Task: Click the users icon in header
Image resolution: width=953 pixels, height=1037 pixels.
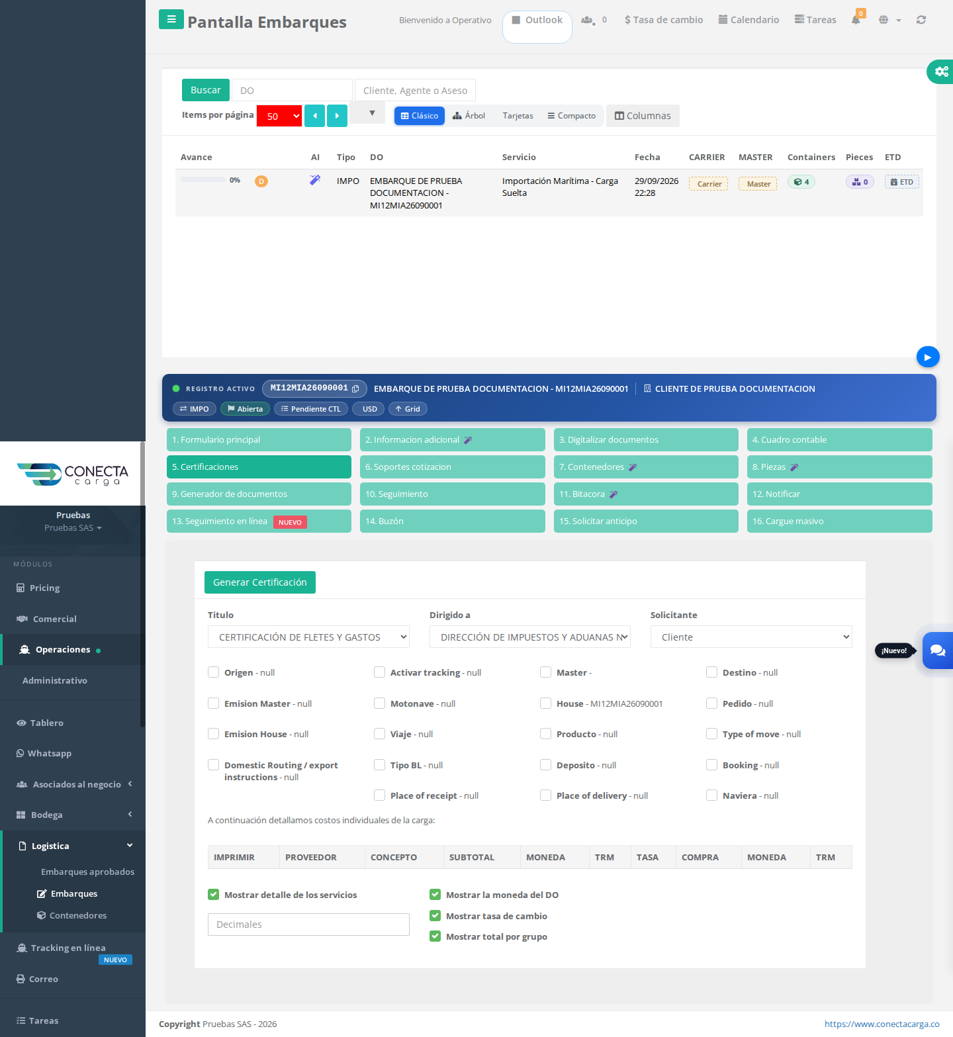Action: click(587, 20)
